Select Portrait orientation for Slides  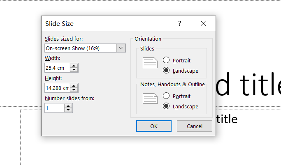click(167, 60)
